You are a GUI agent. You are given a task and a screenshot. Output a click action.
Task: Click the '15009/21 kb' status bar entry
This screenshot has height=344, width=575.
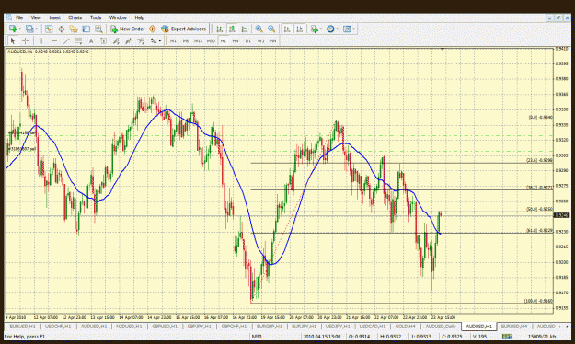pos(542,337)
